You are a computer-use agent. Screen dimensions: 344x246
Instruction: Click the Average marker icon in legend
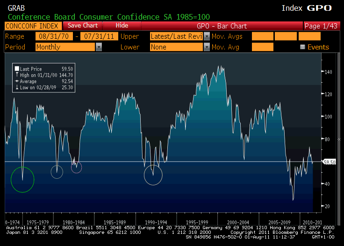pyautogui.click(x=17, y=81)
